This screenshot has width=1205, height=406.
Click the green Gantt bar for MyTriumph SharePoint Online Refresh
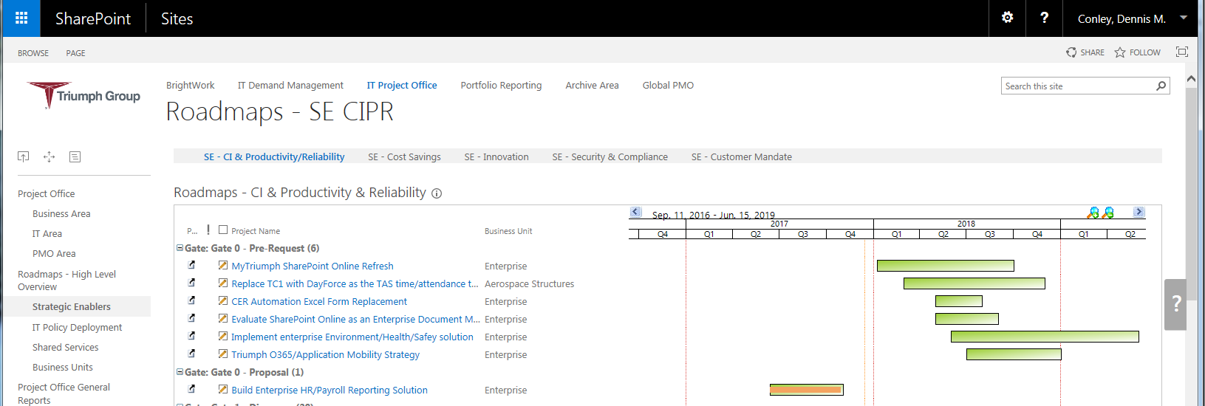pyautogui.click(x=945, y=266)
